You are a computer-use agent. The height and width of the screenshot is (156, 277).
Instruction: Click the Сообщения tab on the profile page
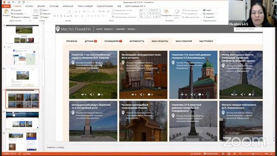(113, 41)
